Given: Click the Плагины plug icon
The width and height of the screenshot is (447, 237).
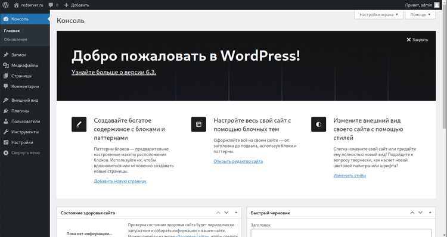Looking at the screenshot, I should (x=6, y=111).
